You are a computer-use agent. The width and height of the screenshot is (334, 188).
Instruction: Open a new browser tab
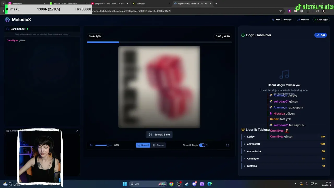tap(216, 3)
